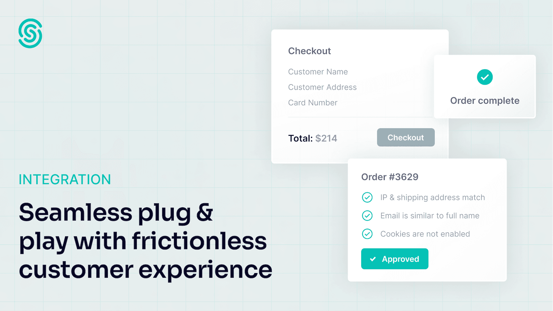Click the teal S logo icon
Viewport: 553px width, 311px height.
coord(30,33)
